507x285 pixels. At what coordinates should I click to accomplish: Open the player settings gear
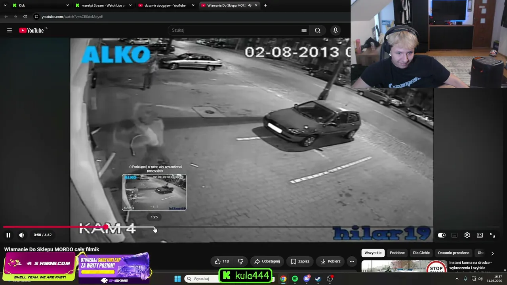(x=467, y=235)
